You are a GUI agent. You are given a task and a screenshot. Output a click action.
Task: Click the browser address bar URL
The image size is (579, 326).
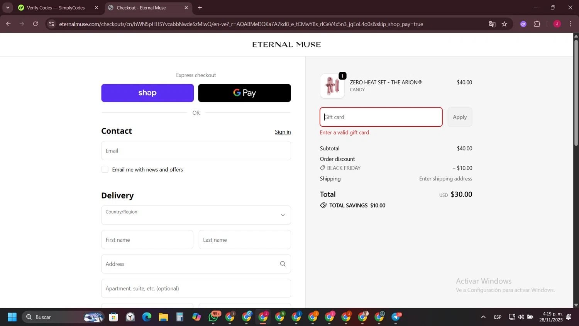pyautogui.click(x=241, y=24)
